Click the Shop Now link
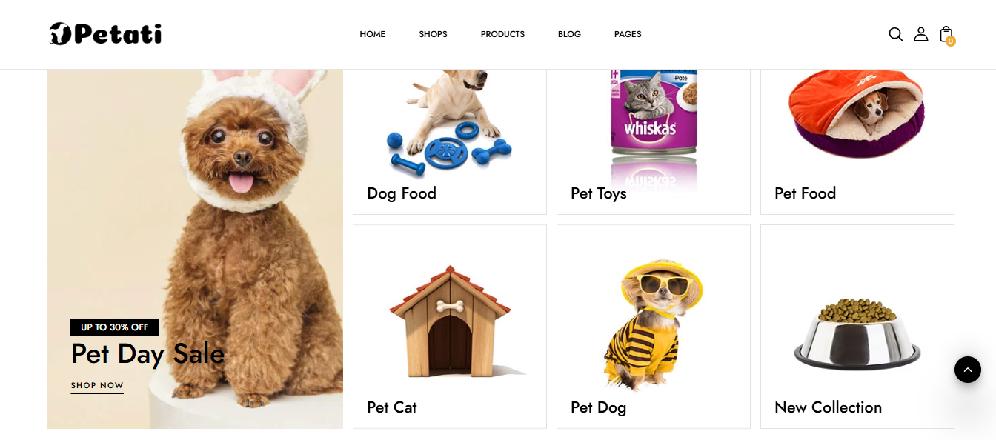The image size is (996, 440). click(97, 386)
